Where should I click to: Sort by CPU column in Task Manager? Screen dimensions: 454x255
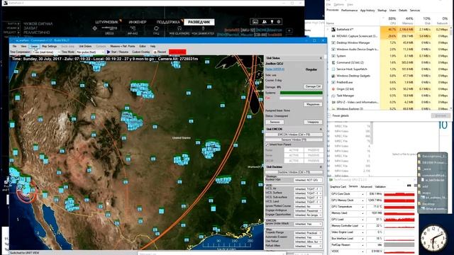389,21
